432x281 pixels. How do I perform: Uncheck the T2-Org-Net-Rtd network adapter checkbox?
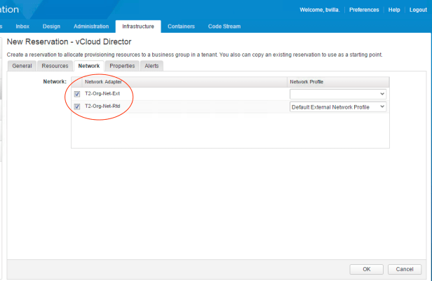pos(77,107)
